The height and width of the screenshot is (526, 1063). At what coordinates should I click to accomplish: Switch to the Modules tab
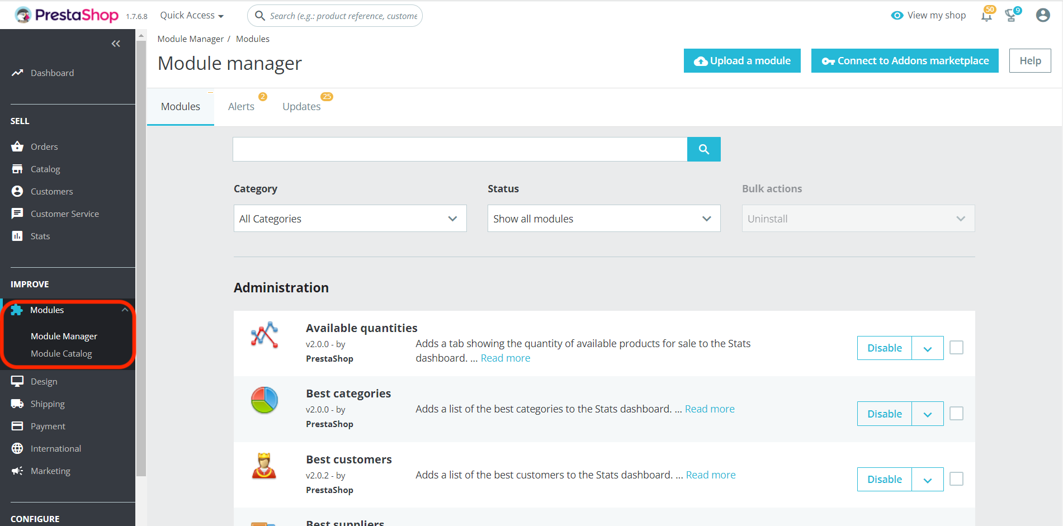180,106
